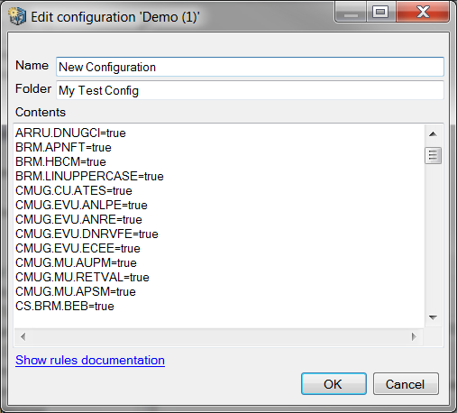Click the scroll down arrow in Contents
Viewport: 457px width, 413px height.
433,317
